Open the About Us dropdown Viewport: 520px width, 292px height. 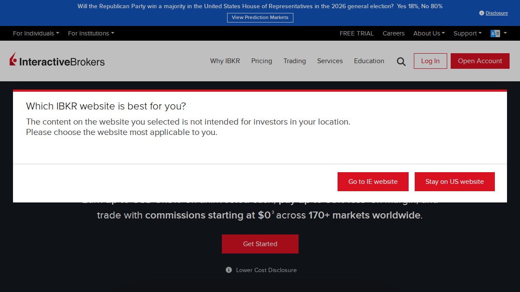429,33
